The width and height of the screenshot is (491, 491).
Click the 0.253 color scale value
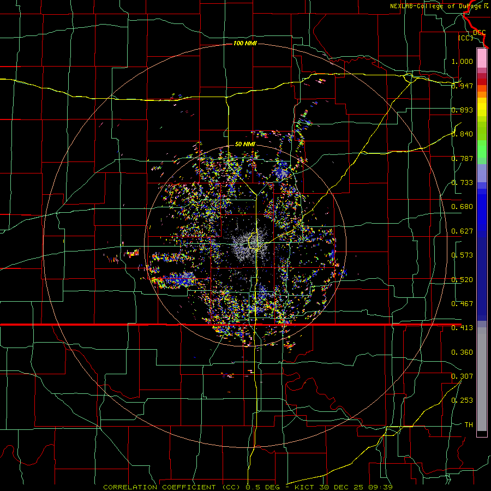462,400
